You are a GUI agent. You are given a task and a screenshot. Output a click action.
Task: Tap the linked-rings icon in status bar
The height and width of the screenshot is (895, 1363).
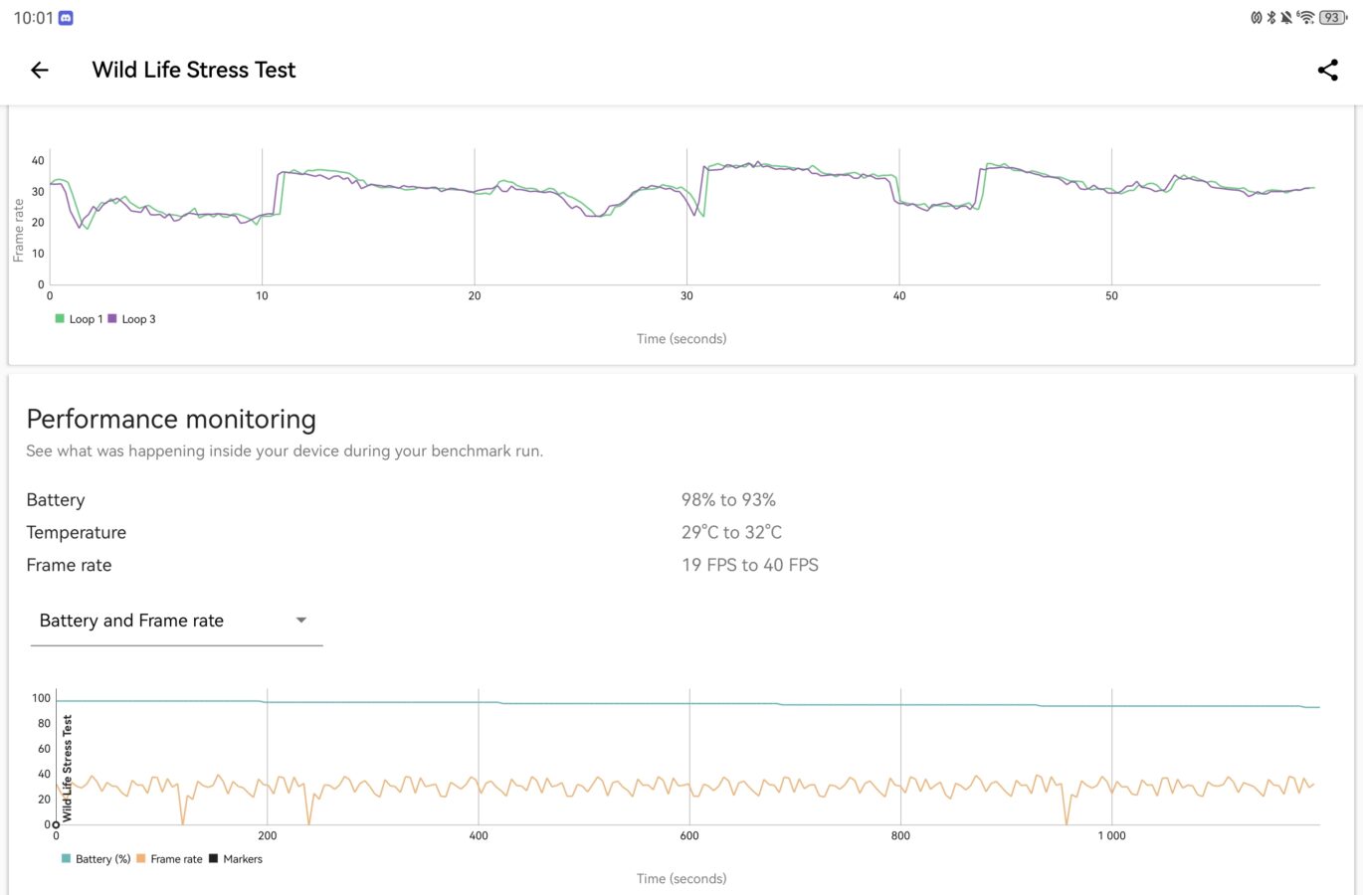click(x=1257, y=18)
